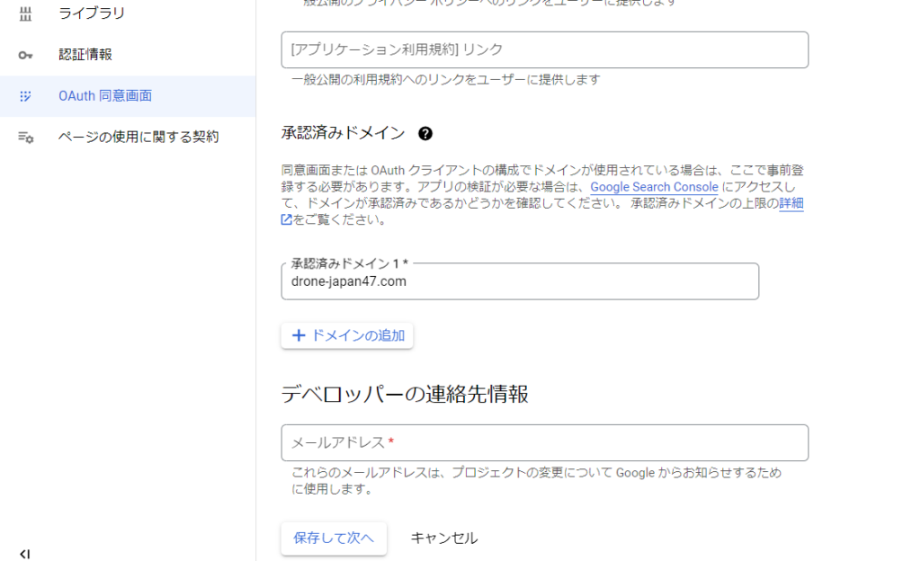Collapse the sidebar with the bottom-left arrow
Image resolution: width=921 pixels, height=561 pixels.
(x=24, y=554)
